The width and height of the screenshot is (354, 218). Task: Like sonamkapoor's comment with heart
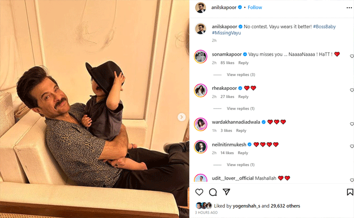[352, 56]
